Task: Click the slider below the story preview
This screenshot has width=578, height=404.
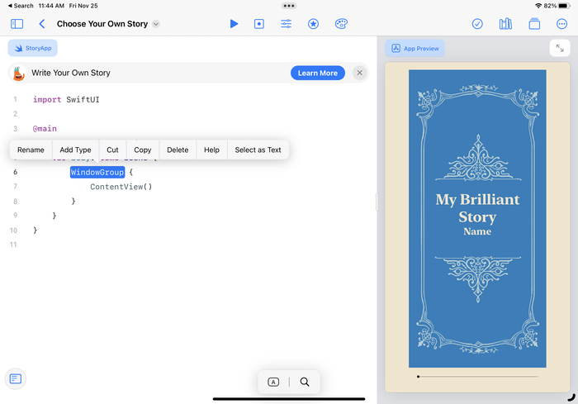Action: point(477,377)
